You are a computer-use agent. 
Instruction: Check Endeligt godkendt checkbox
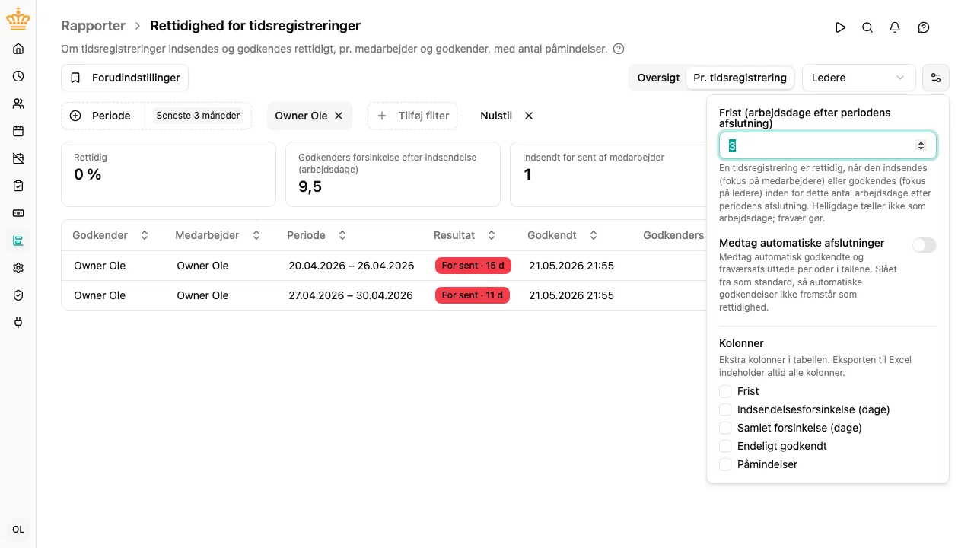(725, 446)
